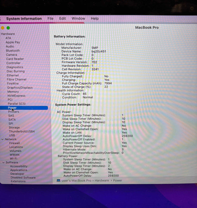Select Parallel SCSI in the sidebar

pyautogui.click(x=17, y=104)
